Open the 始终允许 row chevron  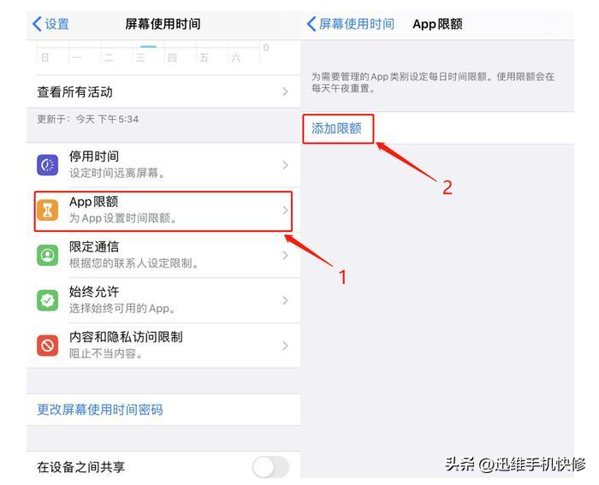pos(285,300)
